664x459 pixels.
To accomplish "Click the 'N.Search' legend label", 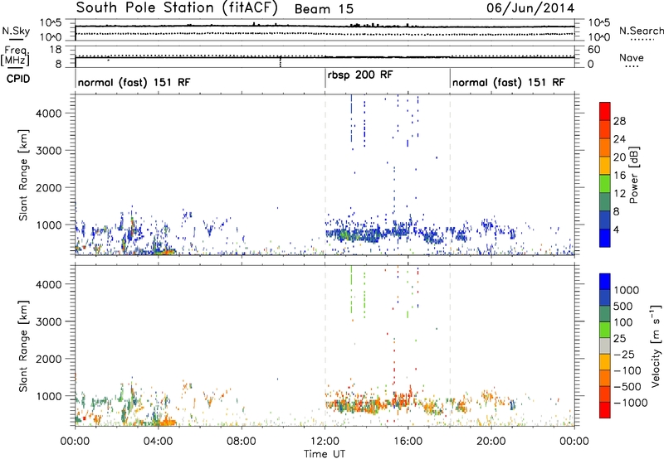I will pyautogui.click(x=641, y=31).
